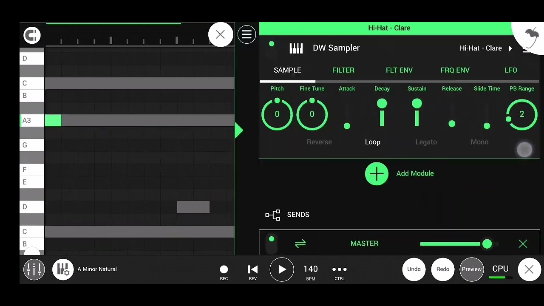544x306 pixels.
Task: Switch to the LFO tab
Action: (511, 70)
